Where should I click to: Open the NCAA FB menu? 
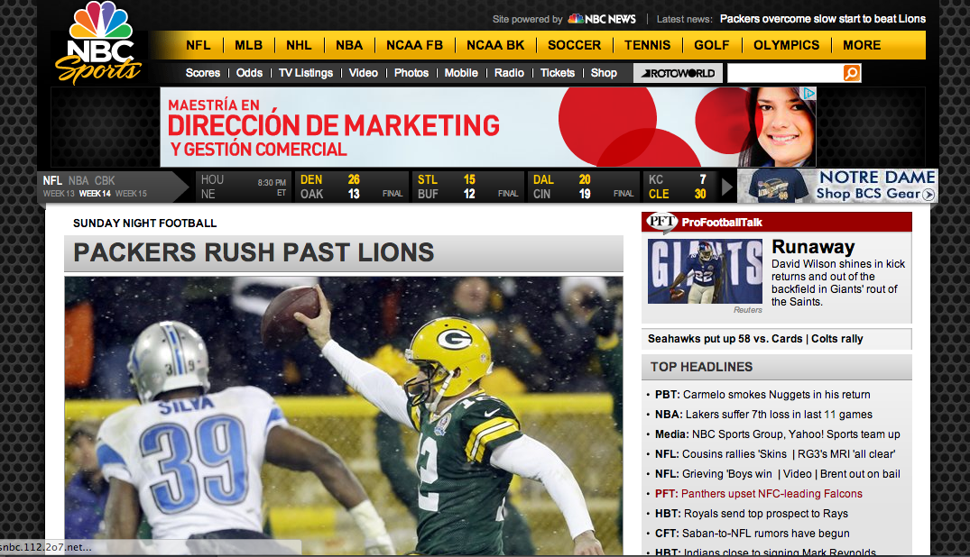(414, 45)
